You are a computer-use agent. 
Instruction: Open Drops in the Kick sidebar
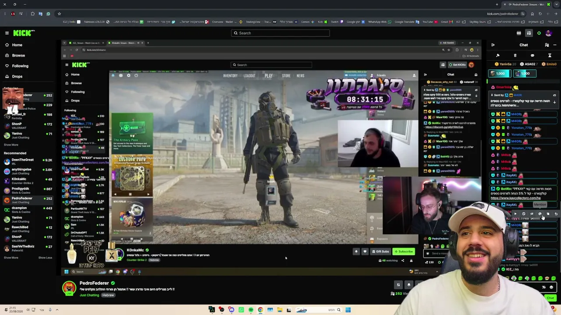(17, 77)
